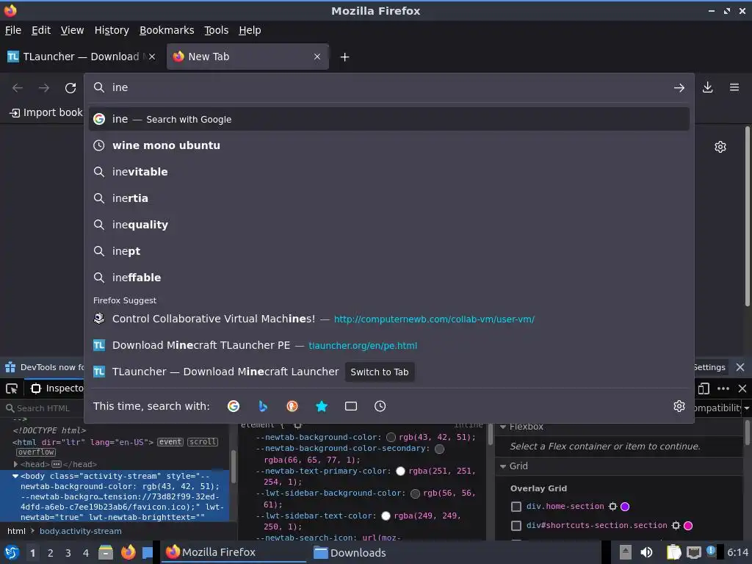Viewport: 752px width, 564px height.
Task: Choose the 'inequality' search suggestion
Action: [x=389, y=225]
